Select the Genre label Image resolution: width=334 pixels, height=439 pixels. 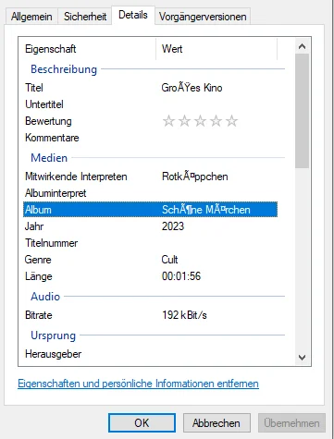click(38, 260)
